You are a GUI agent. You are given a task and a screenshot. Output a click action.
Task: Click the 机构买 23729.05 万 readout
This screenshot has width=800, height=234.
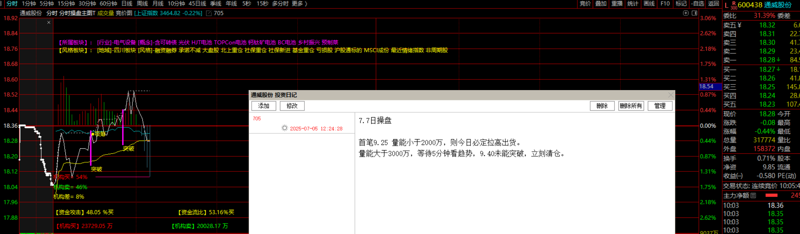84,226
